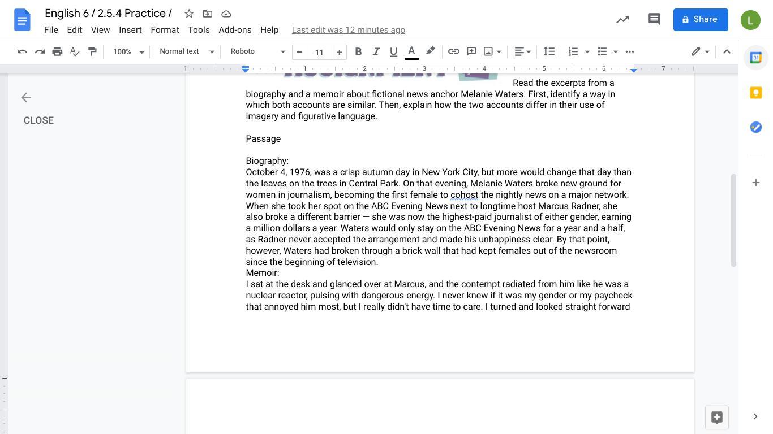
Task: Get more add-ons with plus icon
Action: pos(756,183)
